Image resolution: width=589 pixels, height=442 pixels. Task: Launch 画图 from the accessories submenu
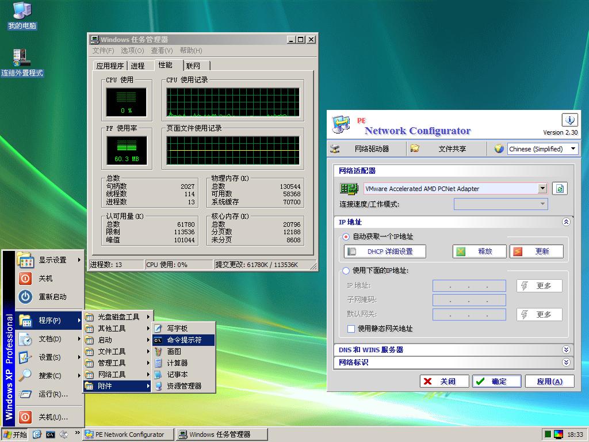point(183,352)
